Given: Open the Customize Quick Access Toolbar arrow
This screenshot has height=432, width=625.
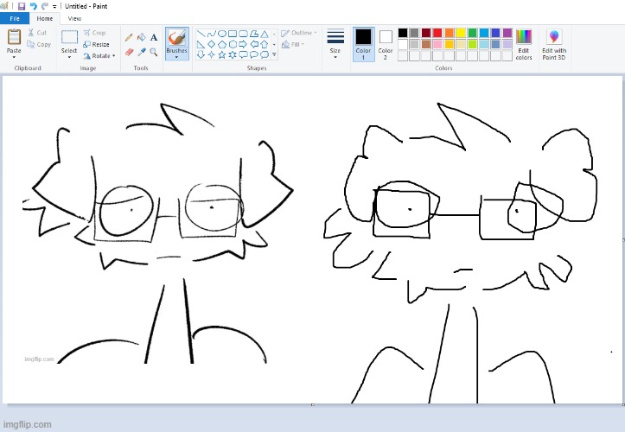Looking at the screenshot, I should (x=54, y=6).
